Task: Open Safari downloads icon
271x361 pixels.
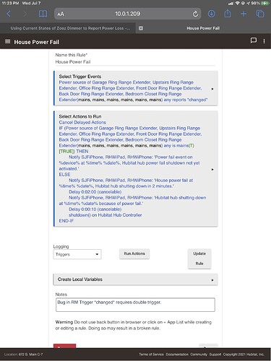Action: pos(212,14)
